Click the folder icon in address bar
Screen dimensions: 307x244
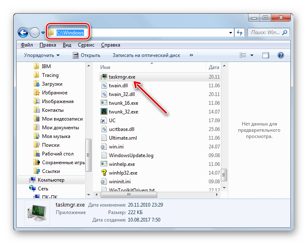(x=51, y=32)
